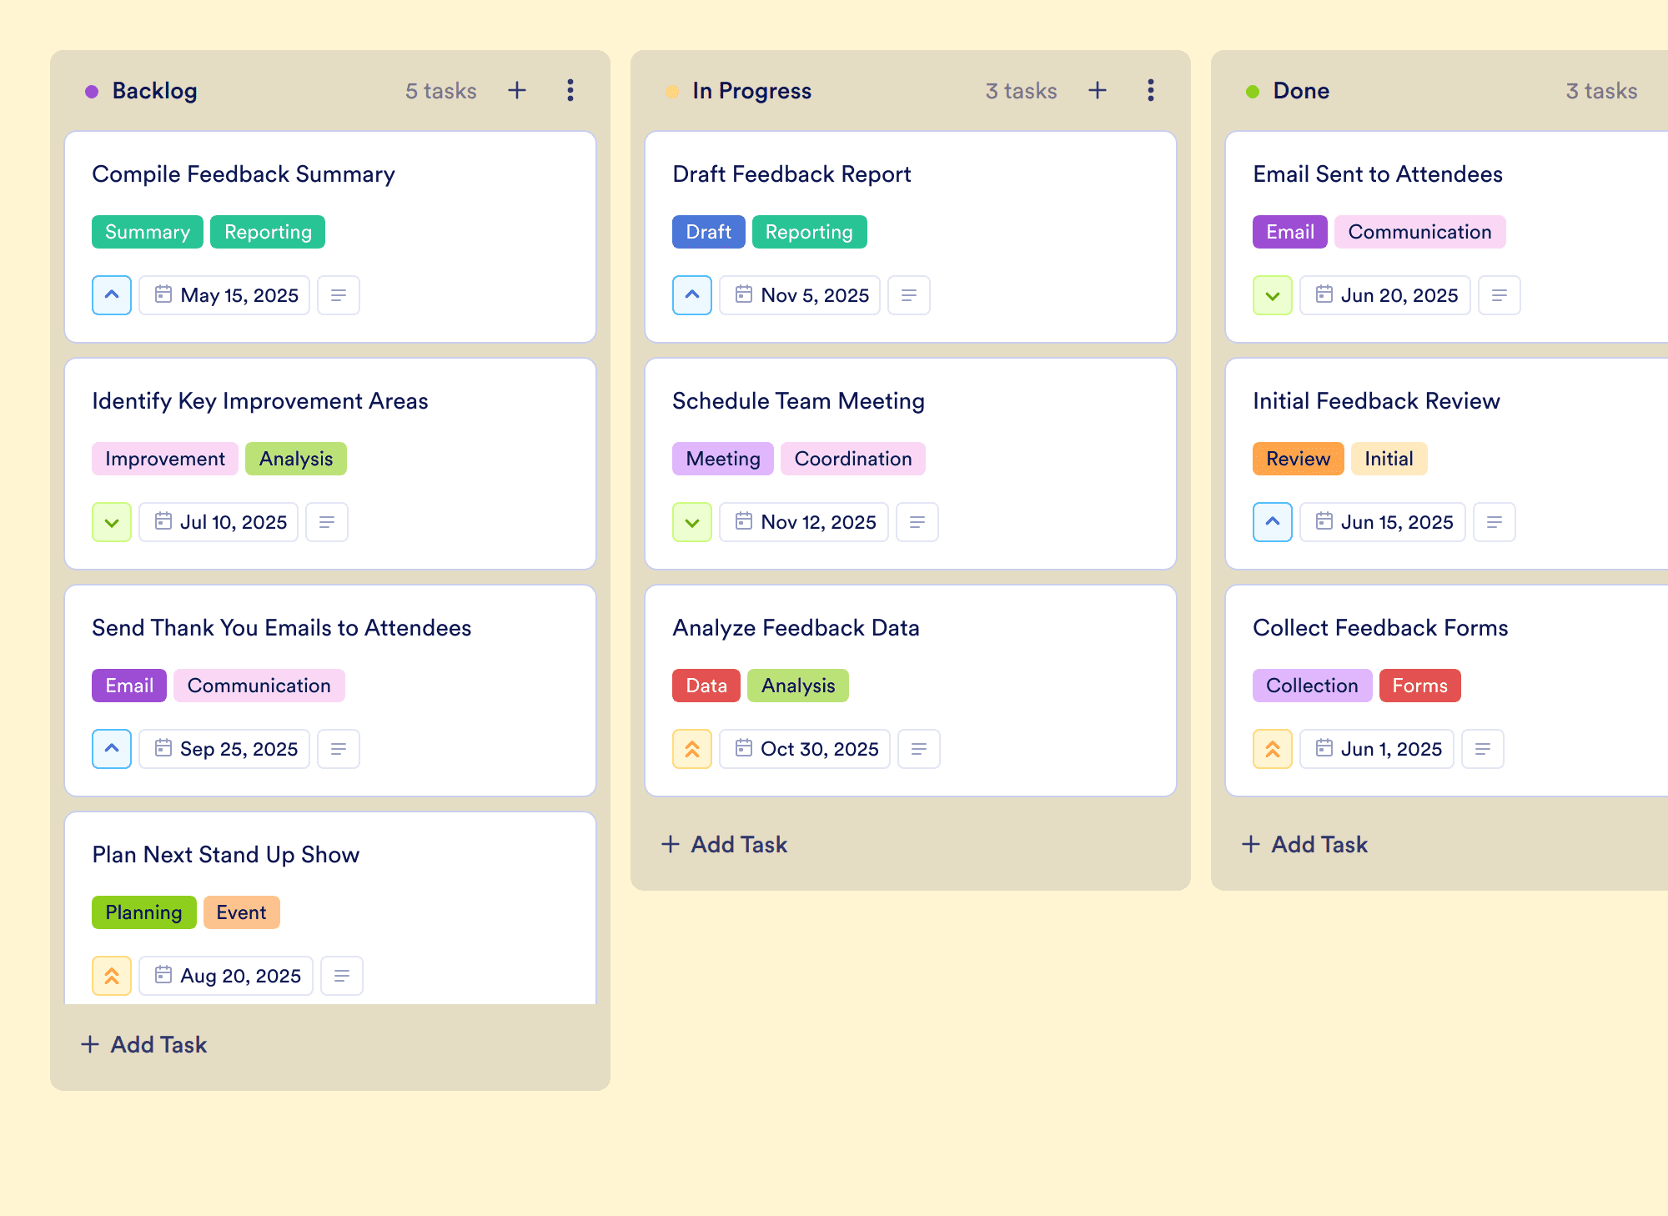Open description icon on Draft Feedback Report

(x=909, y=295)
